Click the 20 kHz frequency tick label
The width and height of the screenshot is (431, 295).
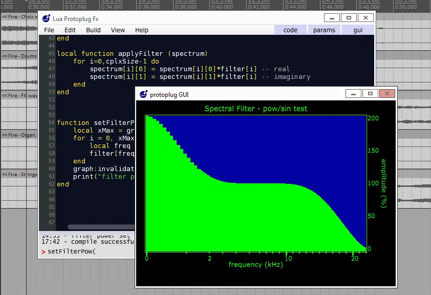point(355,259)
